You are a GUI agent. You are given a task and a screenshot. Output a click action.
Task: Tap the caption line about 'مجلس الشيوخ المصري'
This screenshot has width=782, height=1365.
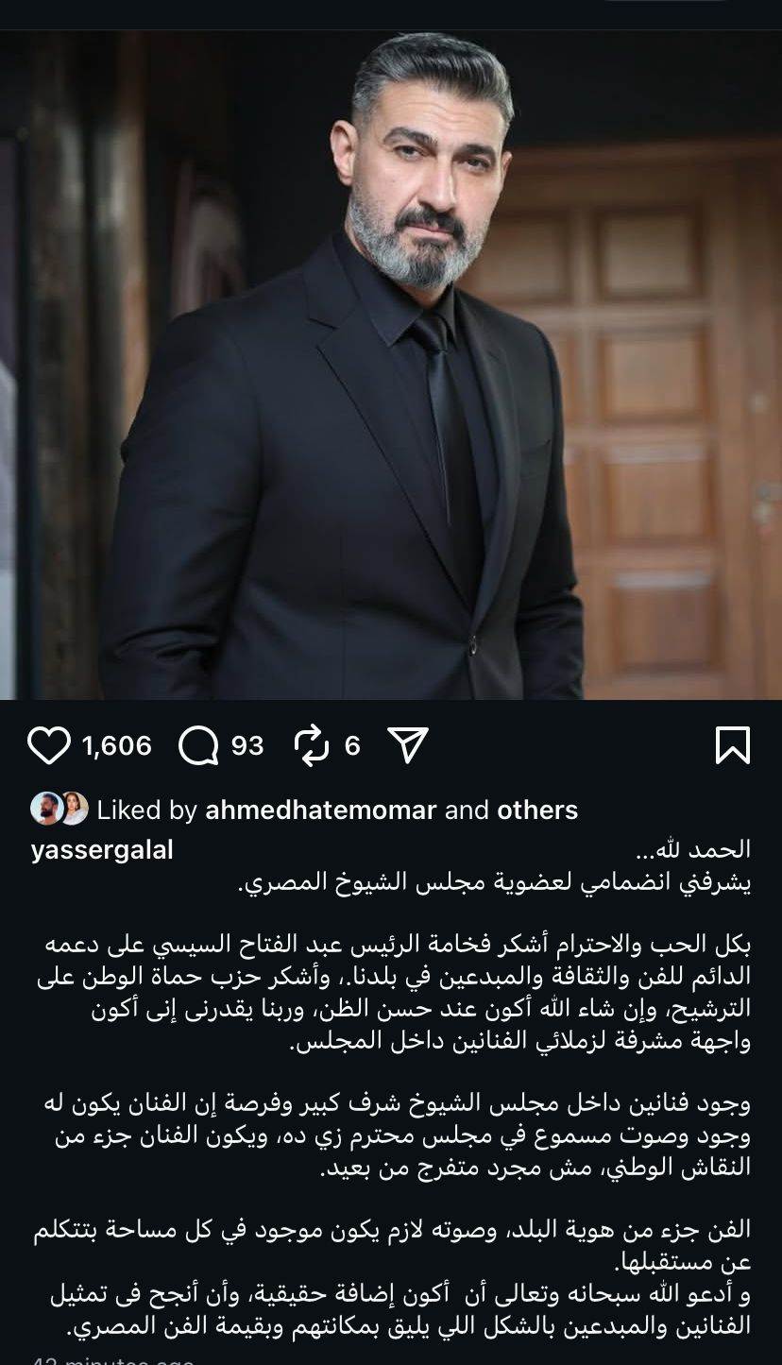tap(493, 884)
